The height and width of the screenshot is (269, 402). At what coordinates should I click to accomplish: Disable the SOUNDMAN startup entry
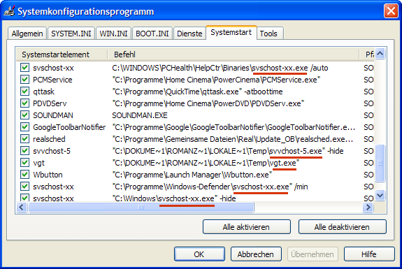25,115
